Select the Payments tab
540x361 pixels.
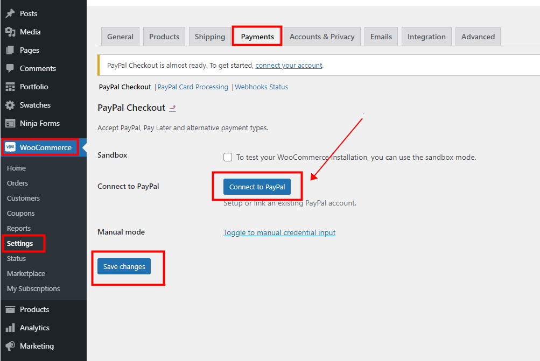click(x=257, y=37)
